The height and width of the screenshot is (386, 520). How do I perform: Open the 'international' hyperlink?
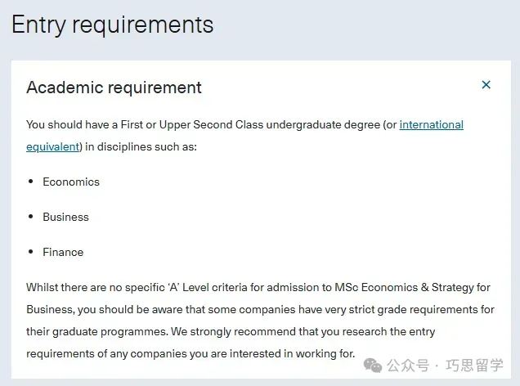[431, 125]
